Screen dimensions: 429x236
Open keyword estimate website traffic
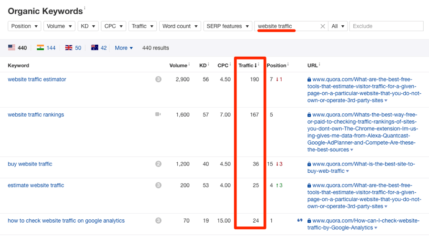tap(36, 185)
